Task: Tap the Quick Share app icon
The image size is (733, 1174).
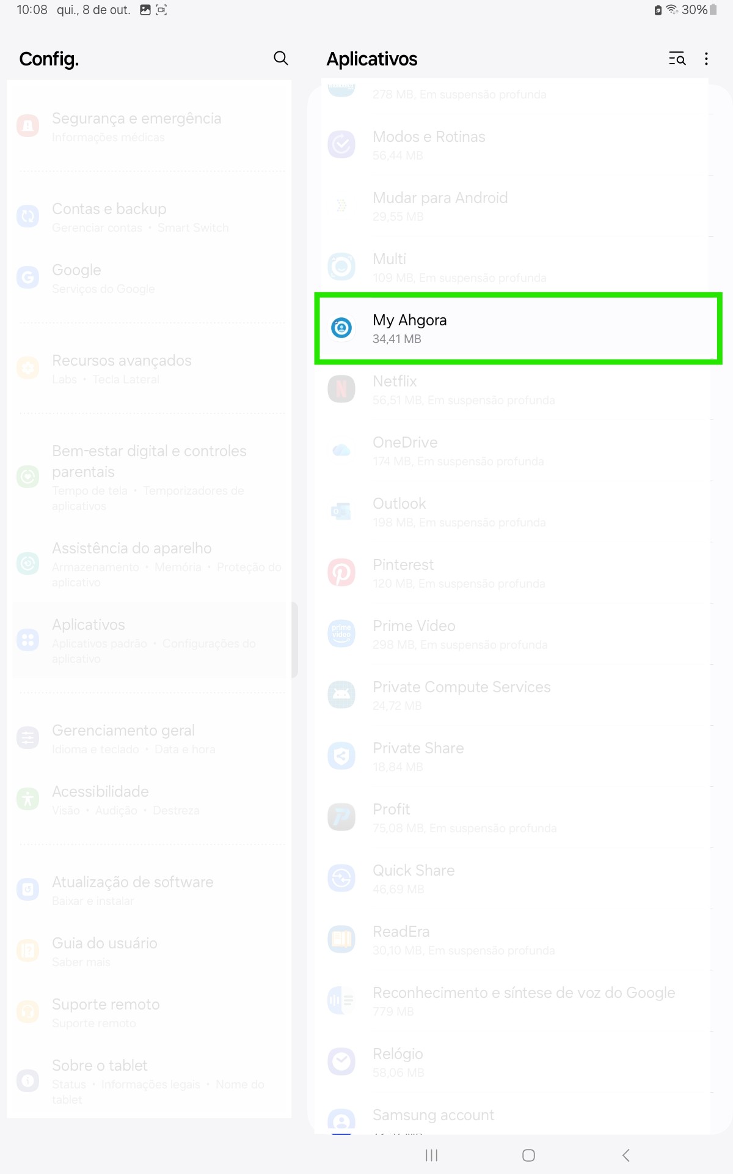Action: point(341,878)
